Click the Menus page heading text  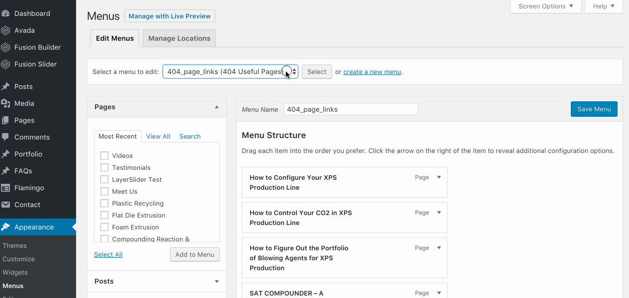[103, 16]
